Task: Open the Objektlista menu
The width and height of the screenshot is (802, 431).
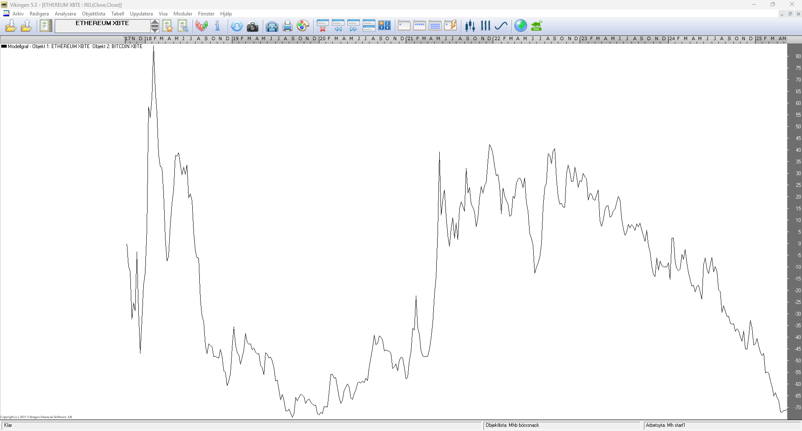Action: click(x=94, y=14)
